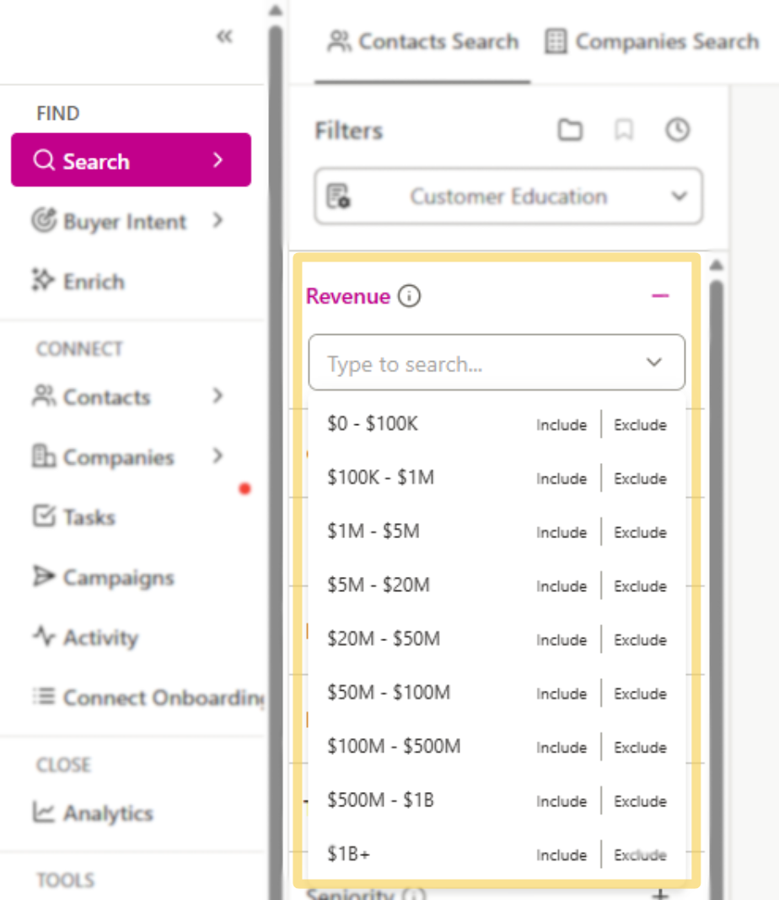Stay on the Contacts Search tab

pyautogui.click(x=422, y=41)
